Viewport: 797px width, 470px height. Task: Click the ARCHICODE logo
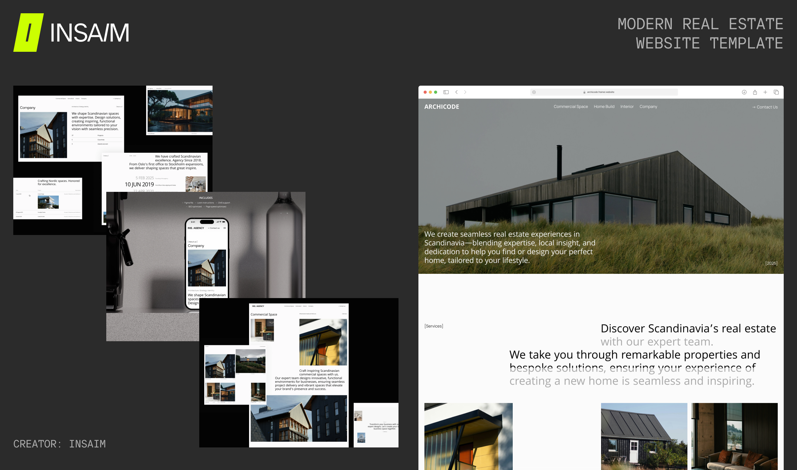tap(442, 107)
